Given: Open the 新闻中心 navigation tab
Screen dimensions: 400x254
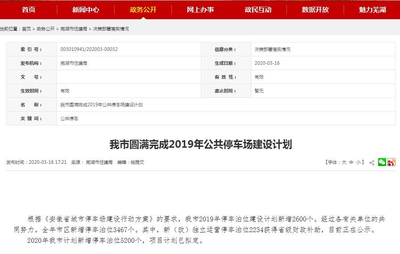Looking at the screenshot, I should click(x=86, y=10).
